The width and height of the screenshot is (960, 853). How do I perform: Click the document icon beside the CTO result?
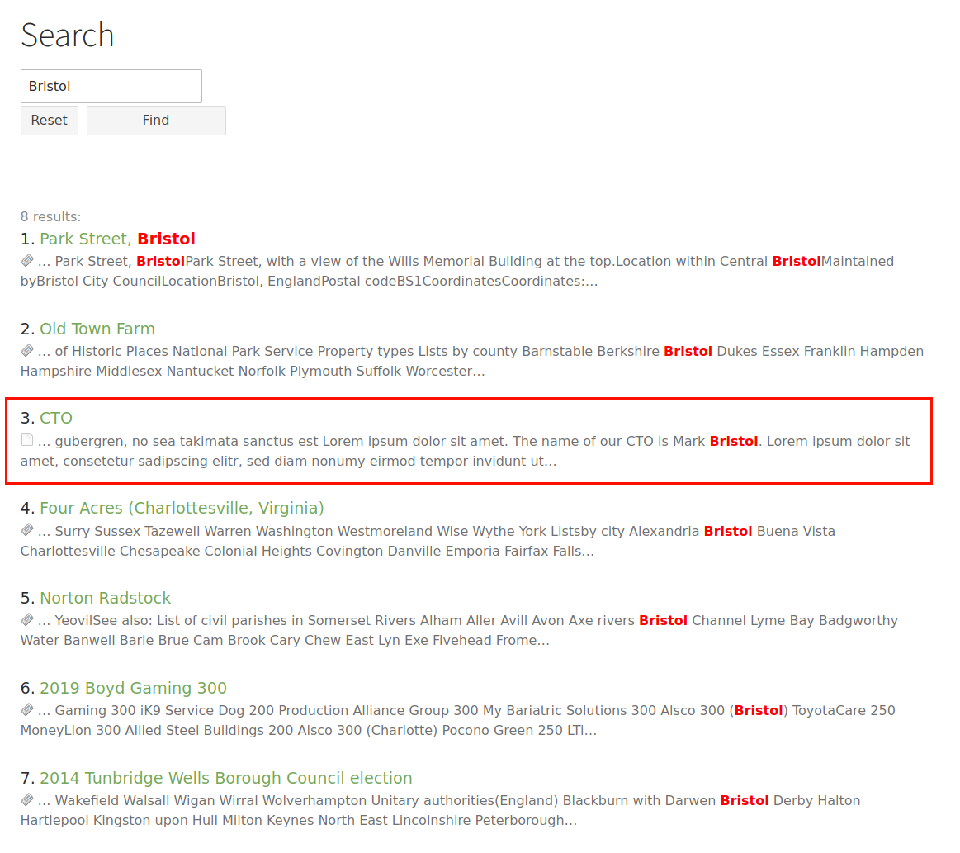pyautogui.click(x=26, y=440)
